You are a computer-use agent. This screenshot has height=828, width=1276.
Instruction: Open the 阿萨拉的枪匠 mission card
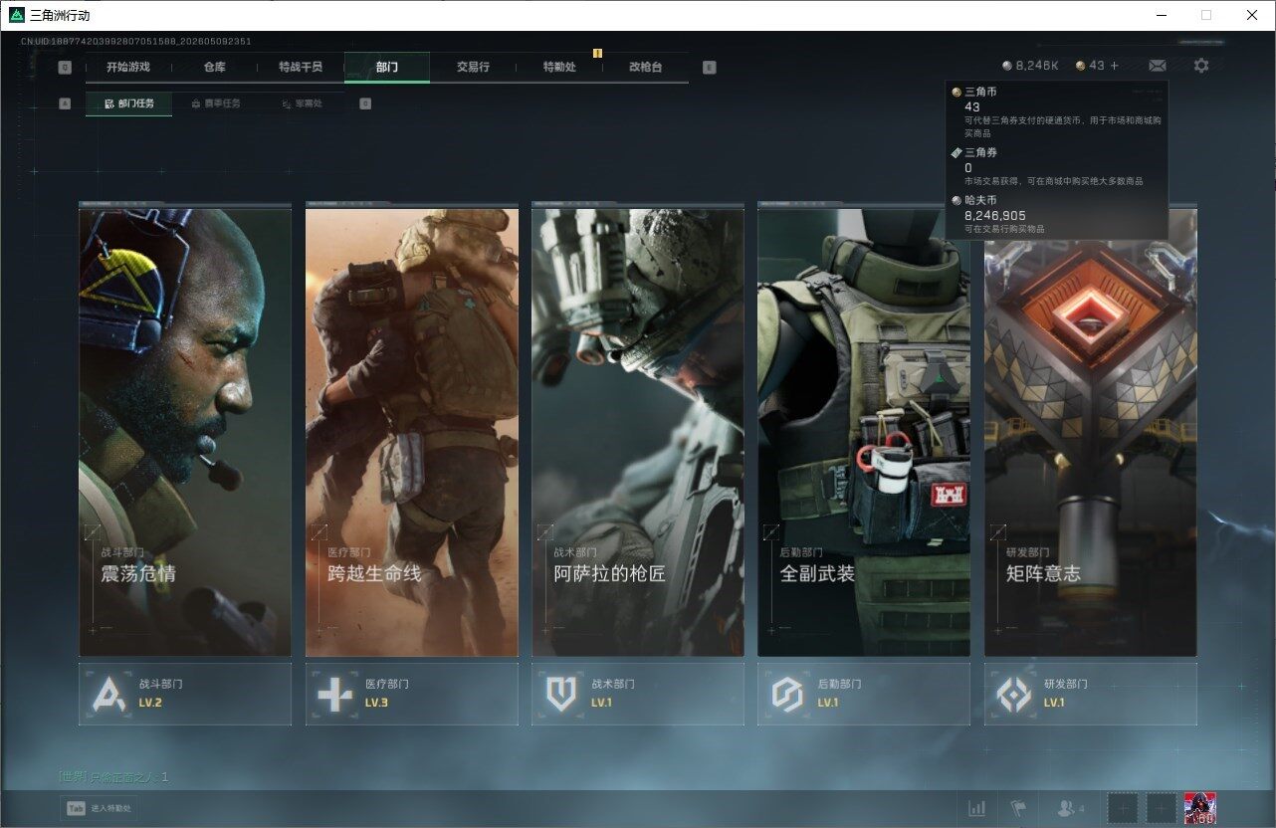coord(638,432)
